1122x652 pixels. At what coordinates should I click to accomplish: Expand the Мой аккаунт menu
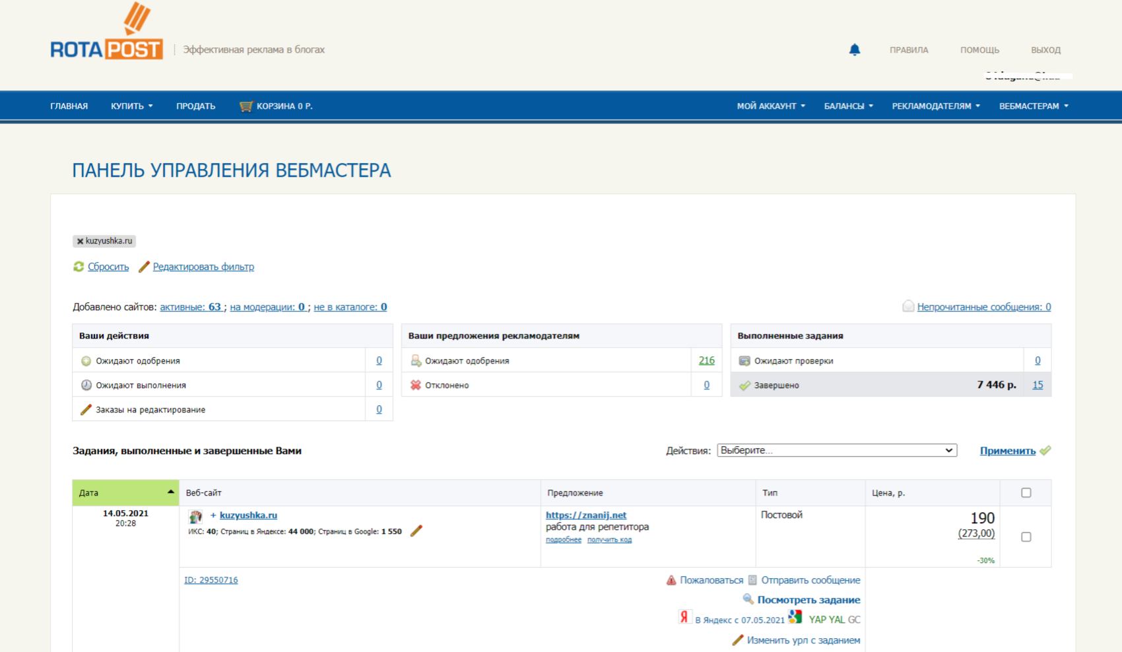(x=770, y=106)
